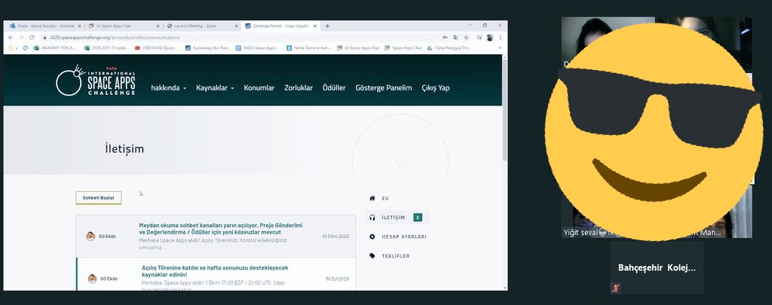Go back with the browser back arrow

click(x=11, y=38)
